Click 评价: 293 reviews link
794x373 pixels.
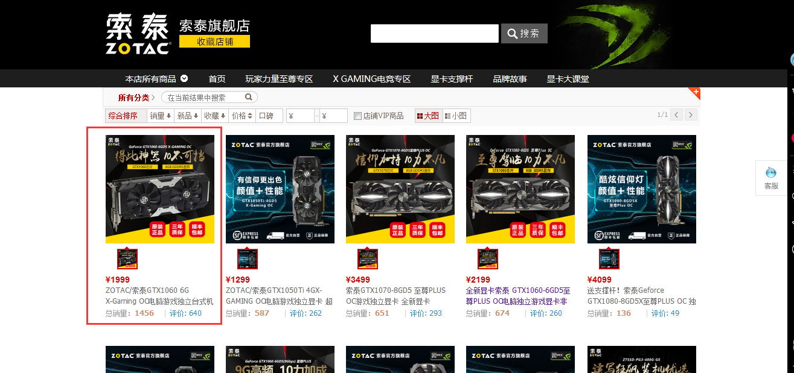tap(426, 313)
